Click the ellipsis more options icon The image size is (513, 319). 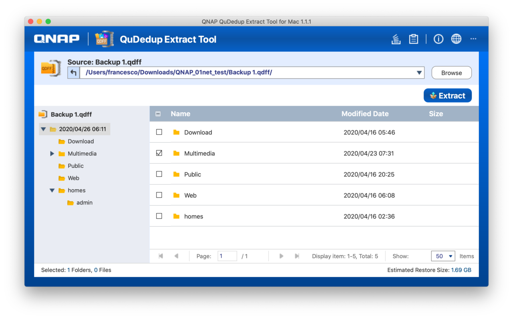pos(473,39)
